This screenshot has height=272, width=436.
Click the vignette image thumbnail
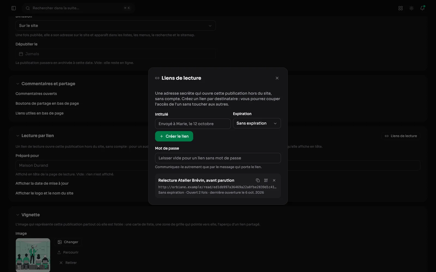tap(33, 255)
